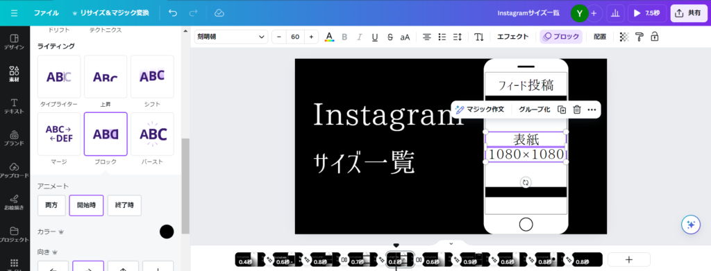Viewport: 711px width, 271px height.
Task: Click the lock icon in toolbar
Action: (x=654, y=37)
